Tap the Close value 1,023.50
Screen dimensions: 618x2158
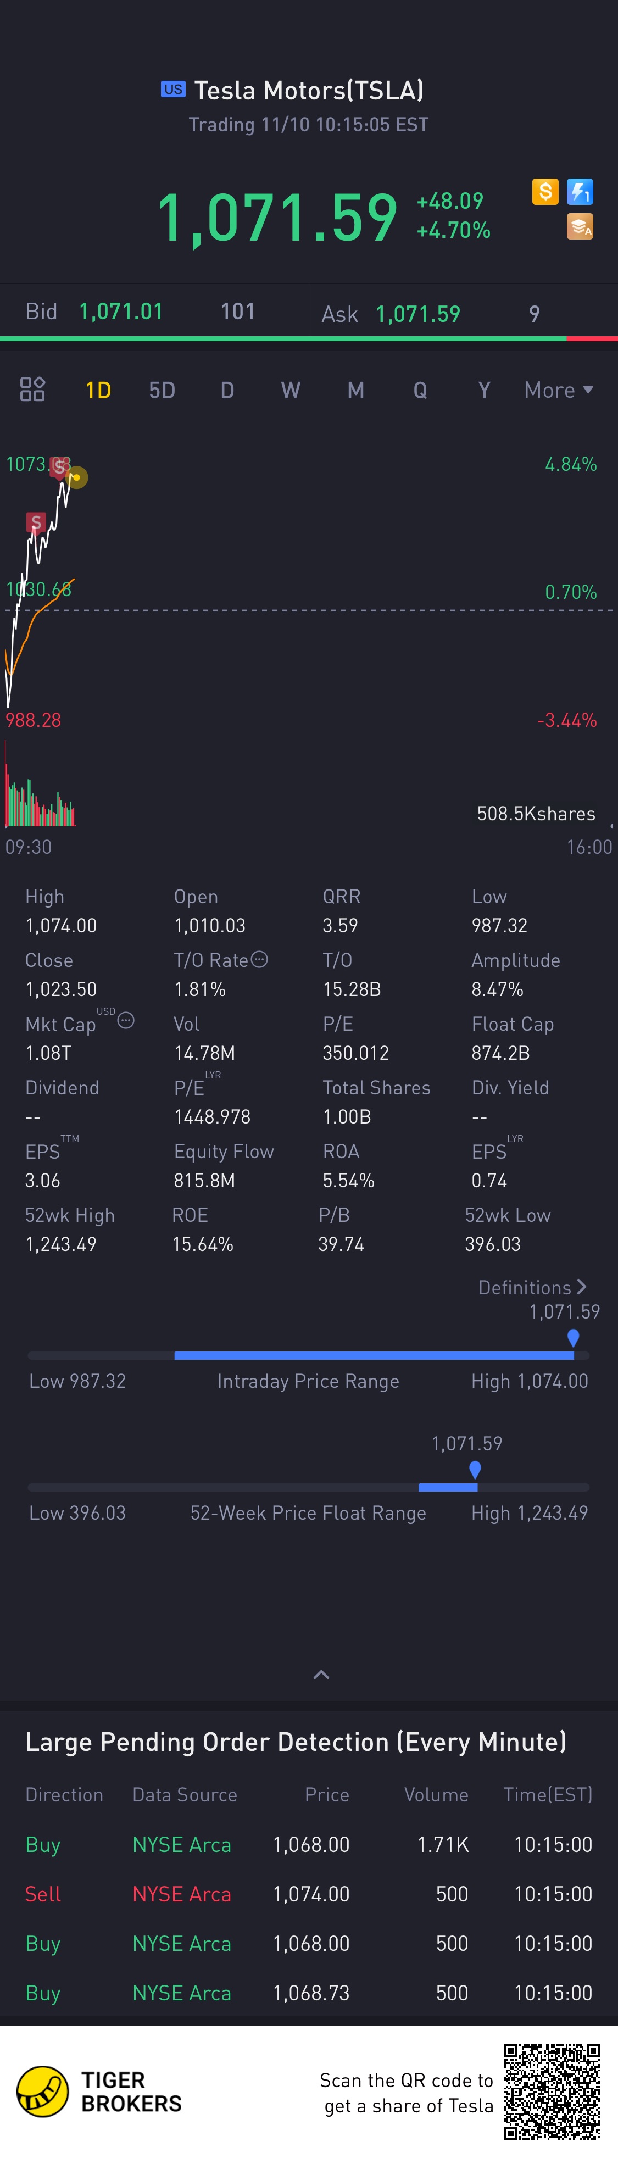[61, 989]
